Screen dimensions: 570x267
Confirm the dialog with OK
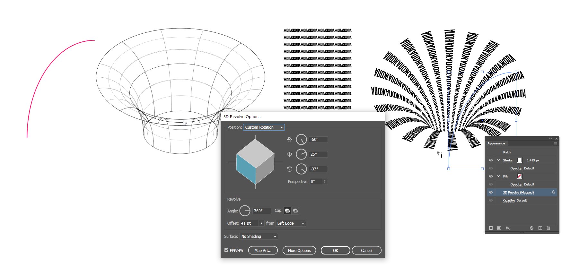336,250
